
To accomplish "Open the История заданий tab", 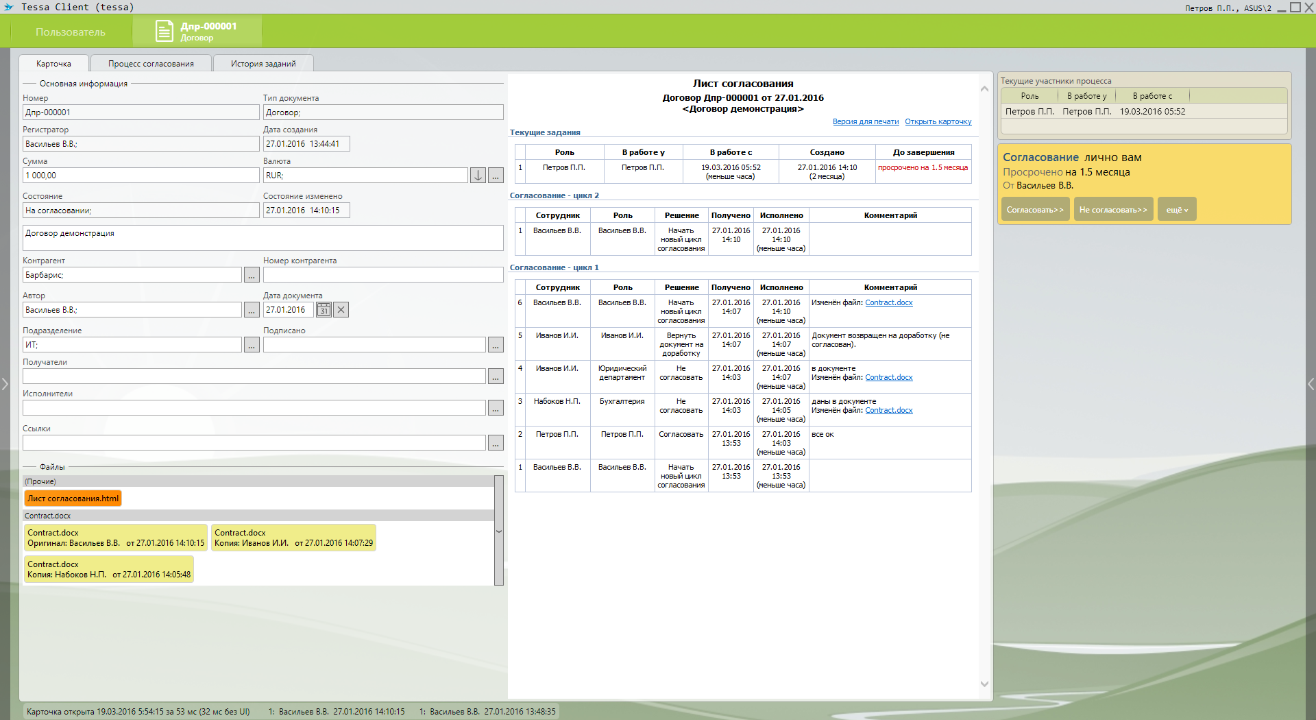I will [x=263, y=64].
